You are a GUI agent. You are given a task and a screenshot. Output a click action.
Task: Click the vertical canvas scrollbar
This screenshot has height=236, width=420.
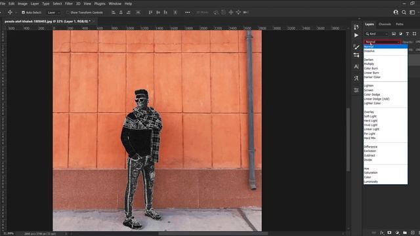(x=348, y=139)
